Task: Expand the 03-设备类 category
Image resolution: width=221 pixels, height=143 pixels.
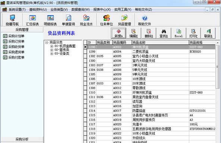Action: click(52, 54)
